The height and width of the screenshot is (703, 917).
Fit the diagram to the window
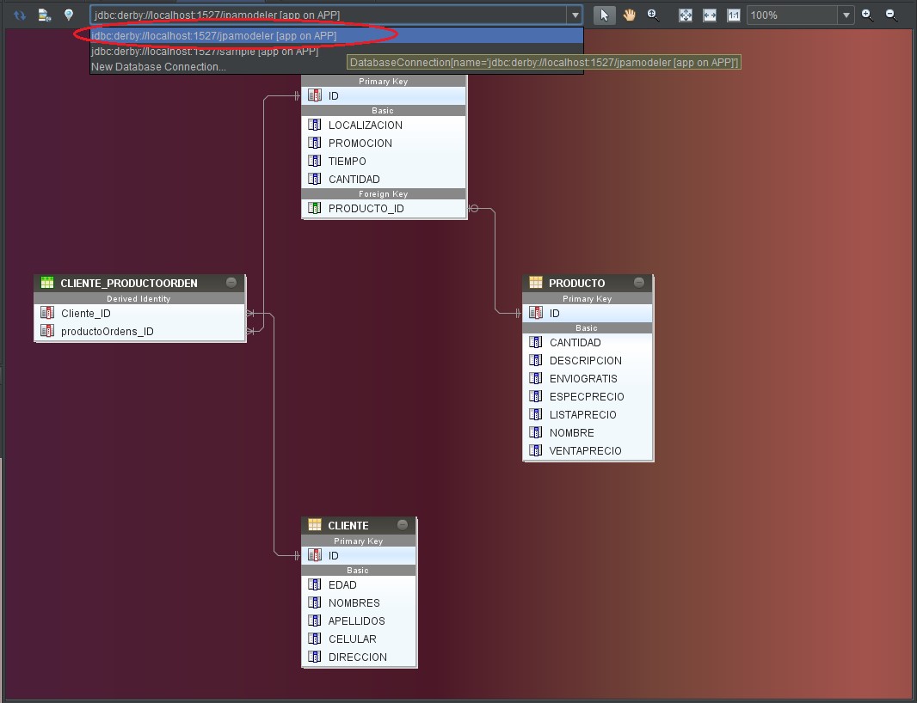pyautogui.click(x=685, y=15)
